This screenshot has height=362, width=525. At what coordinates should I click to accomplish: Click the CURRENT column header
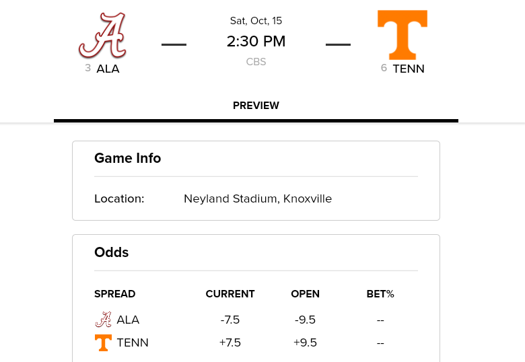tap(230, 294)
